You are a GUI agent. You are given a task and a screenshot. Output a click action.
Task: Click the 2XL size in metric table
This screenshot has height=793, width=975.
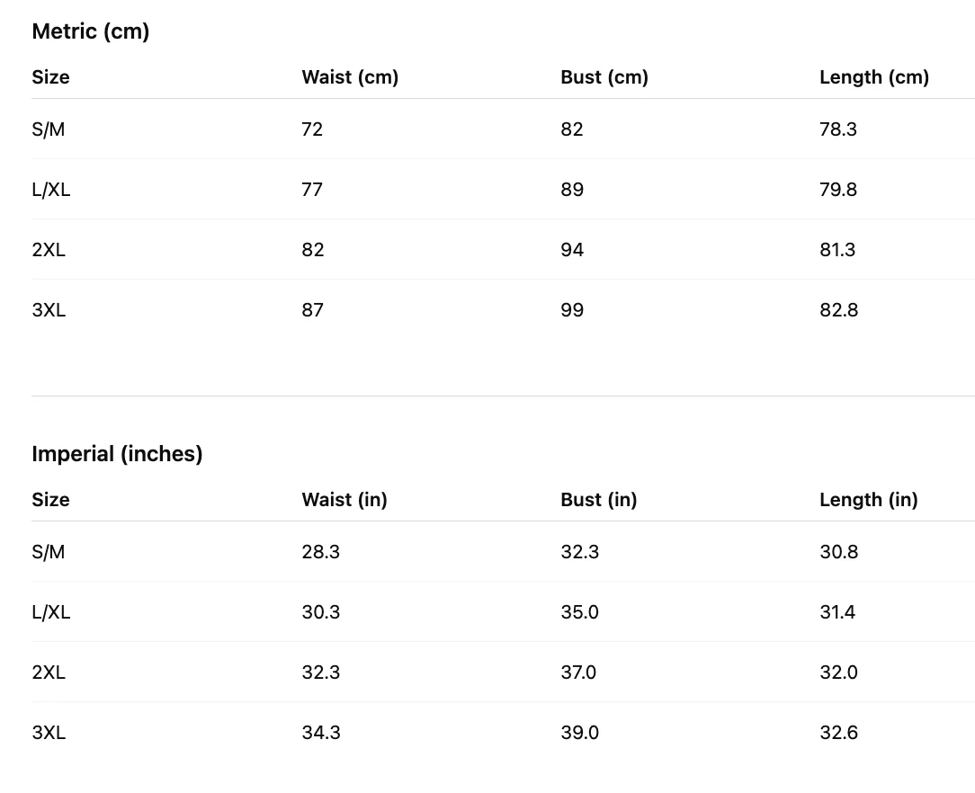49,250
